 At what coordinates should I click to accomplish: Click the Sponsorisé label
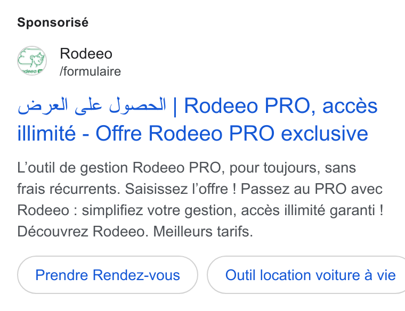pyautogui.click(x=53, y=22)
